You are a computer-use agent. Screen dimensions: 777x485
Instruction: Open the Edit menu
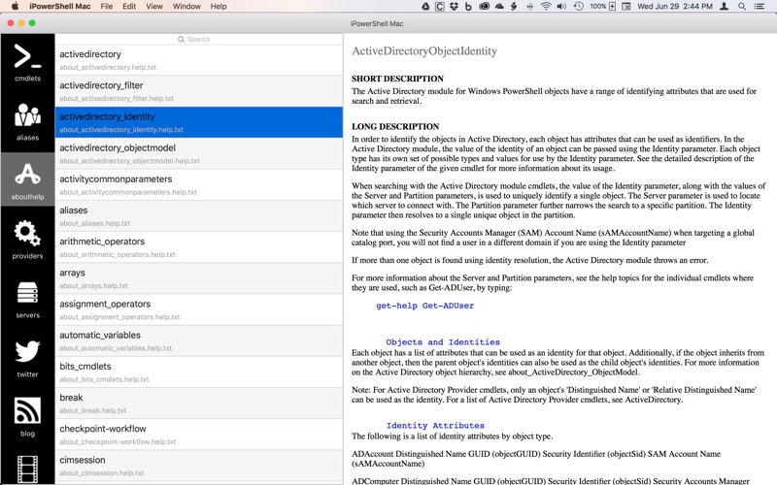tap(128, 7)
